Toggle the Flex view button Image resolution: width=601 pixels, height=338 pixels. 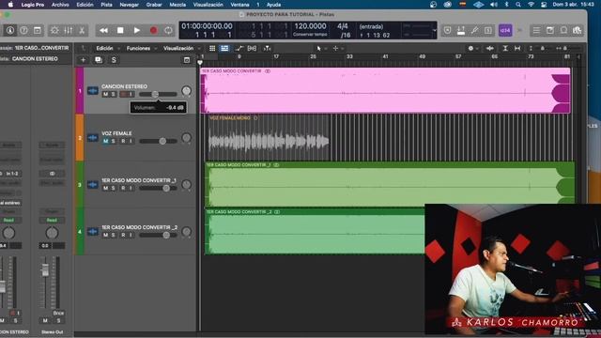click(253, 48)
